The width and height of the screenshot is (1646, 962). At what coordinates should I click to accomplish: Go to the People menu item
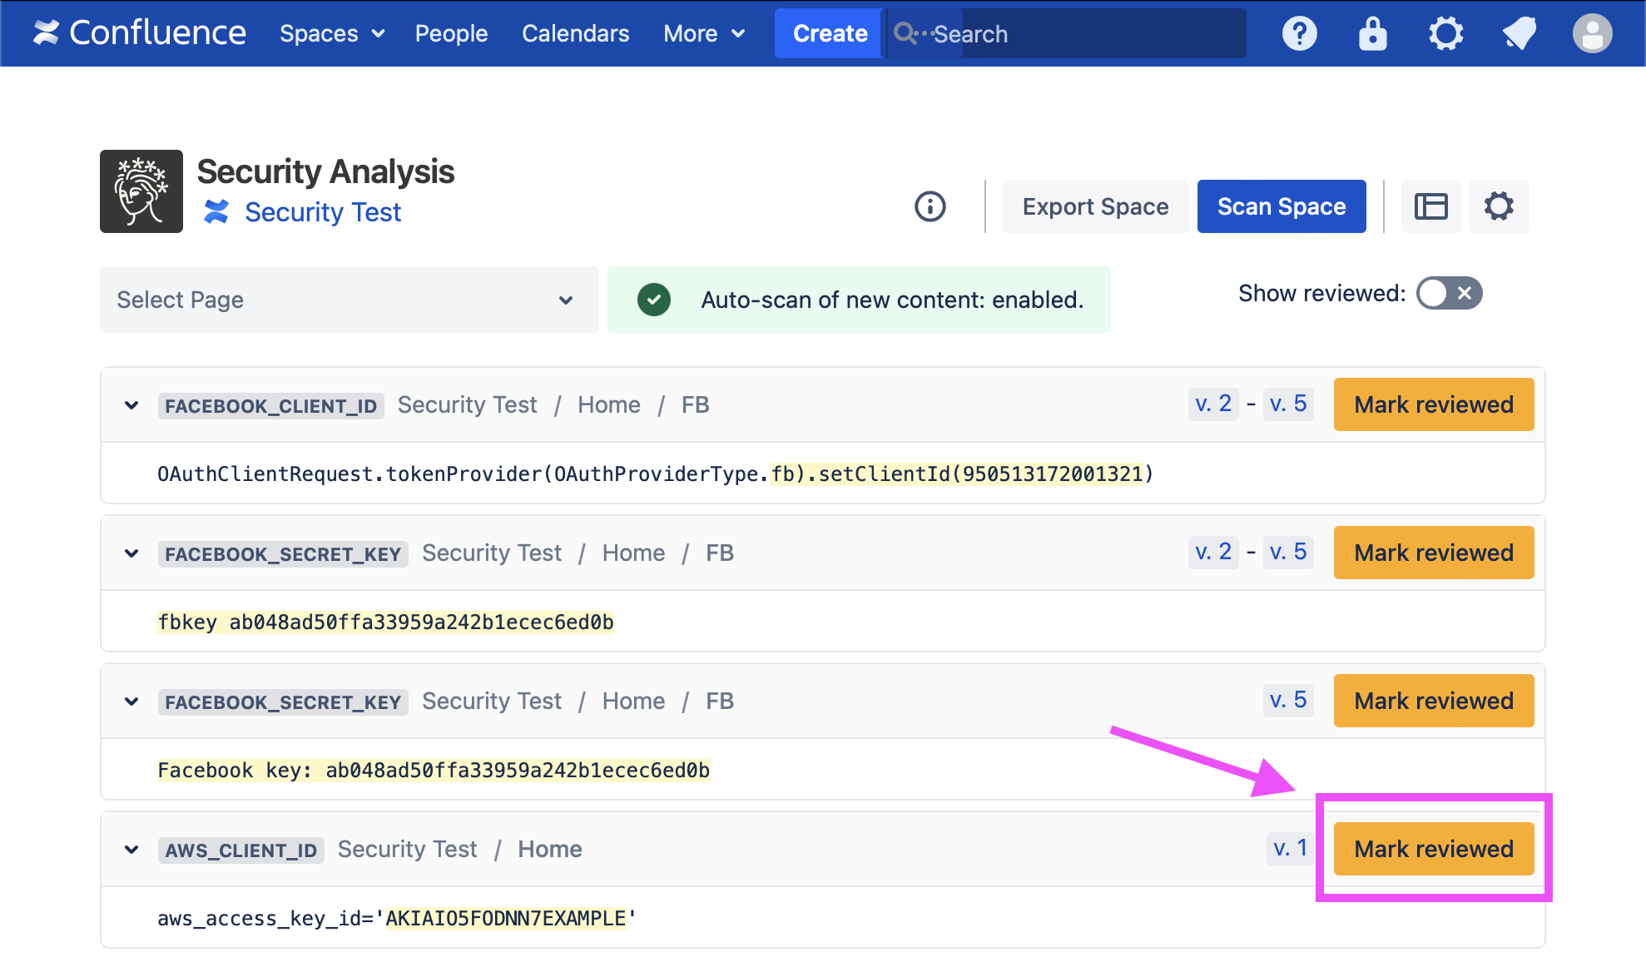coord(451,34)
